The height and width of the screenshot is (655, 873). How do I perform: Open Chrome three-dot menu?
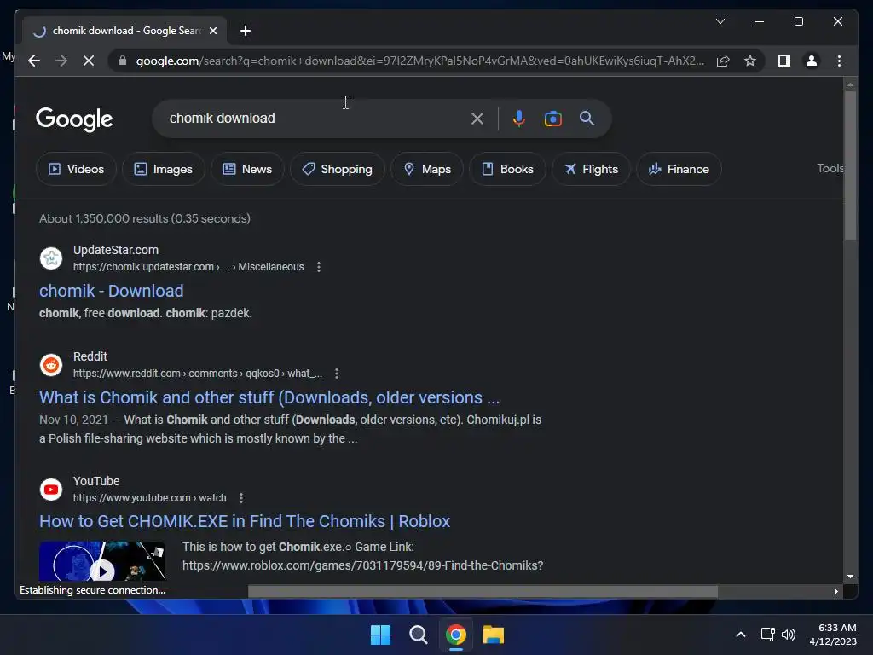click(x=839, y=61)
